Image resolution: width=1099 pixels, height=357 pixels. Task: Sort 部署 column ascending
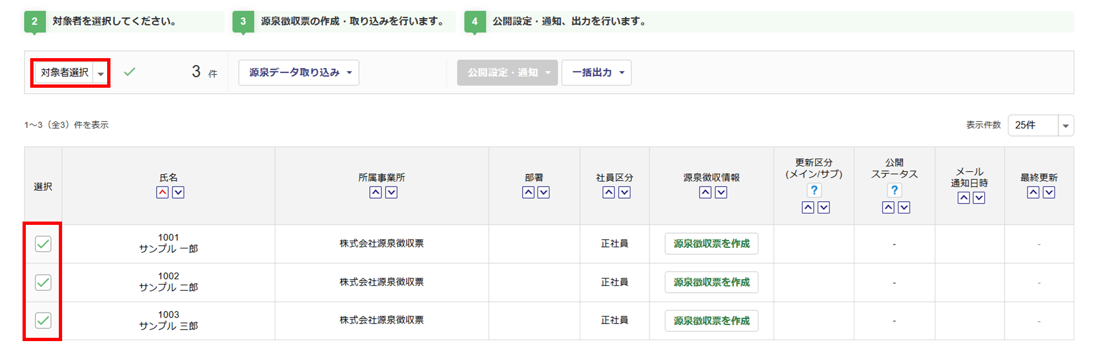(x=528, y=192)
